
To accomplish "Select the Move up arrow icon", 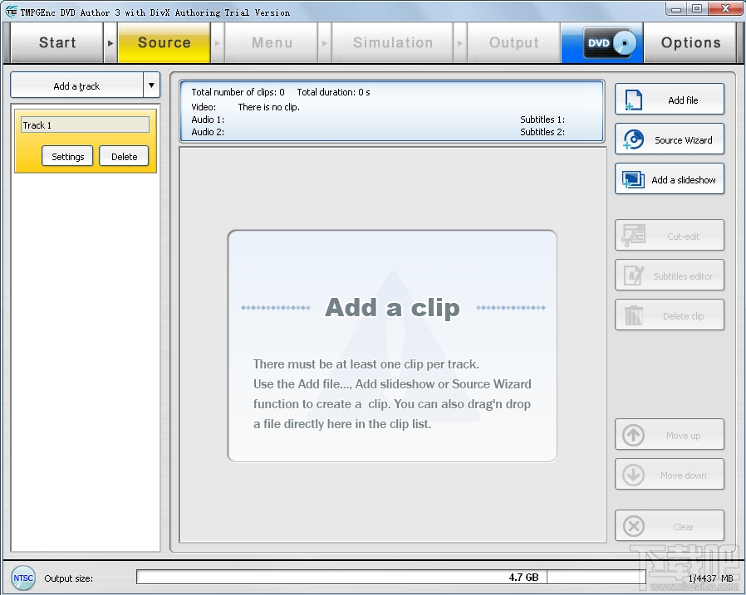I will pos(632,435).
